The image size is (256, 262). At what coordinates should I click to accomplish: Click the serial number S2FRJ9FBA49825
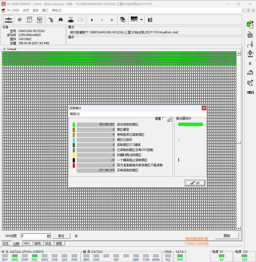tap(30, 35)
